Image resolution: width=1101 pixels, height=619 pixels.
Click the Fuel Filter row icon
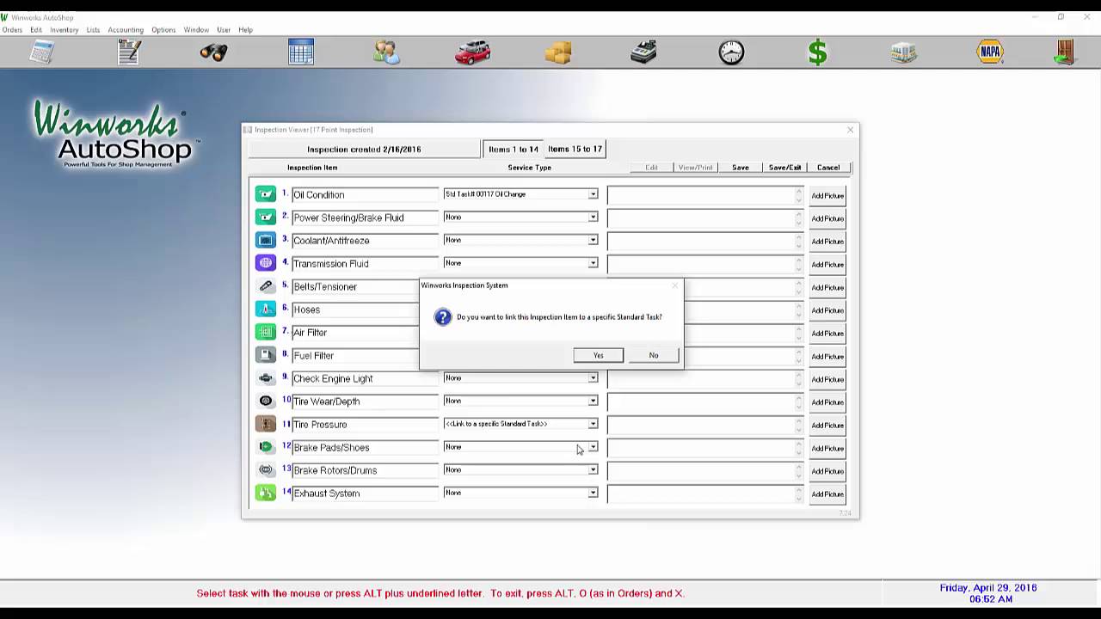266,355
